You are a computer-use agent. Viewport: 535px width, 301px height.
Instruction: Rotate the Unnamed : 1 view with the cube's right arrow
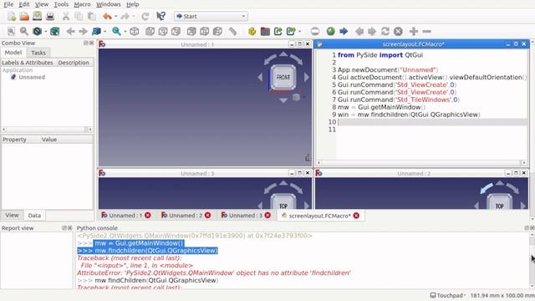(307, 78)
